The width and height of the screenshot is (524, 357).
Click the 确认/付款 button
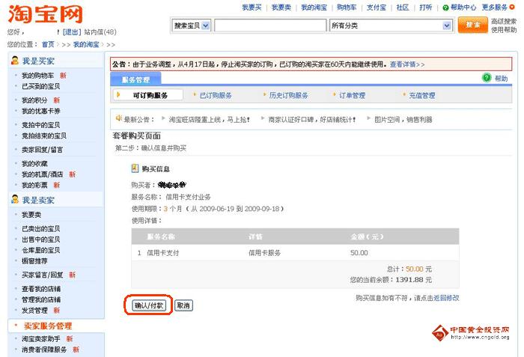pyautogui.click(x=149, y=305)
